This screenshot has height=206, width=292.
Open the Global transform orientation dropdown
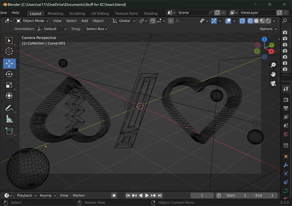tap(124, 21)
